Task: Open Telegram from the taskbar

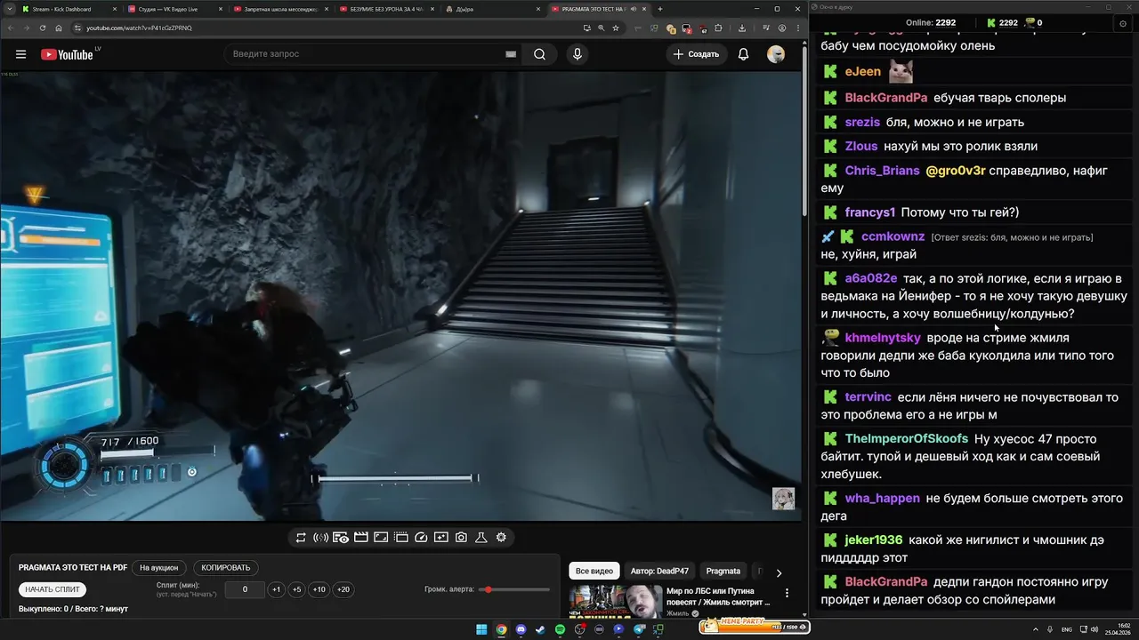Action: coord(638,629)
